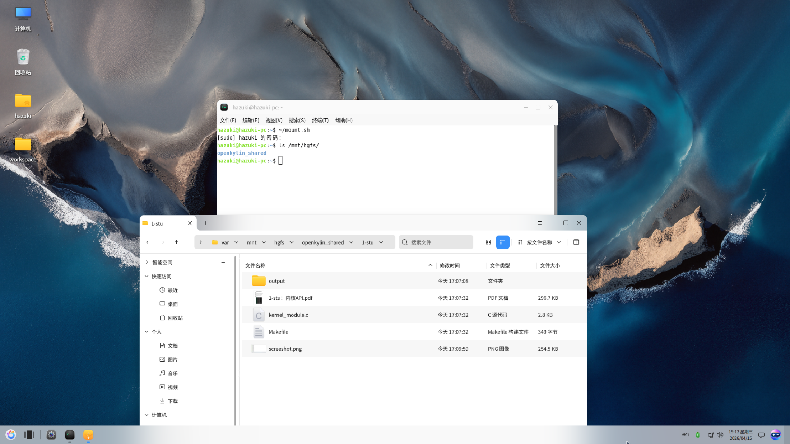Toggle the preview pane icon

pyautogui.click(x=576, y=242)
